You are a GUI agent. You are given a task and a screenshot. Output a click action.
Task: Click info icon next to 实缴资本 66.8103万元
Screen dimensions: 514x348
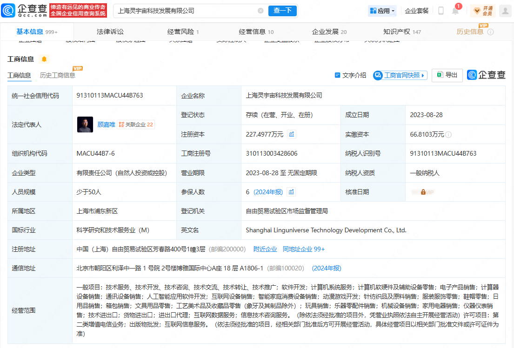448,135
